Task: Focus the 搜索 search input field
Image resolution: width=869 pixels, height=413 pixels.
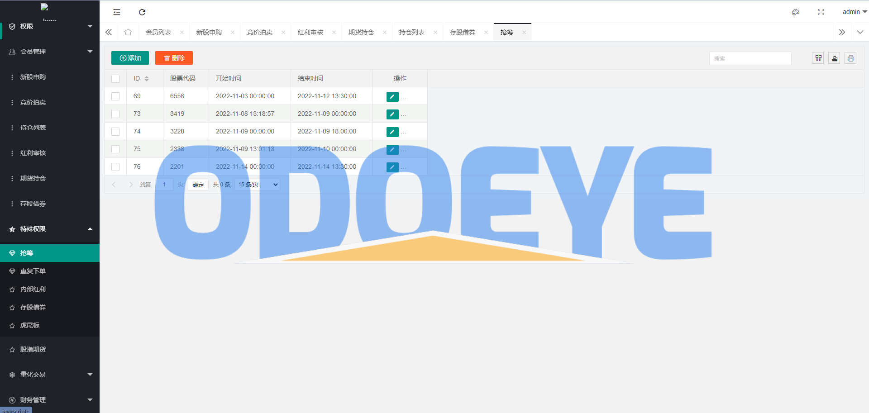Action: click(750, 58)
